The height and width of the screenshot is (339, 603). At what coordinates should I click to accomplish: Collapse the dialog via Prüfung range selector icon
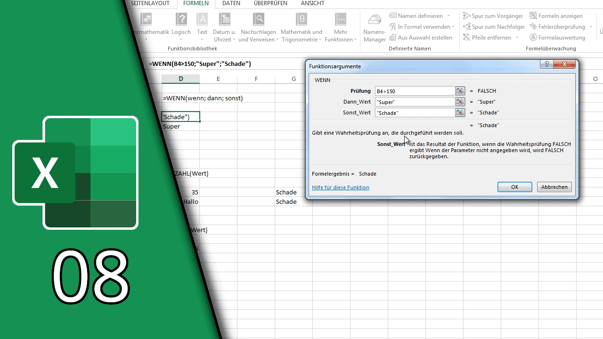point(459,91)
